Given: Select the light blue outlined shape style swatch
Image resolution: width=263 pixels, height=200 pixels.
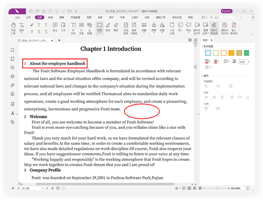Looking at the screenshot, I should [208, 53].
